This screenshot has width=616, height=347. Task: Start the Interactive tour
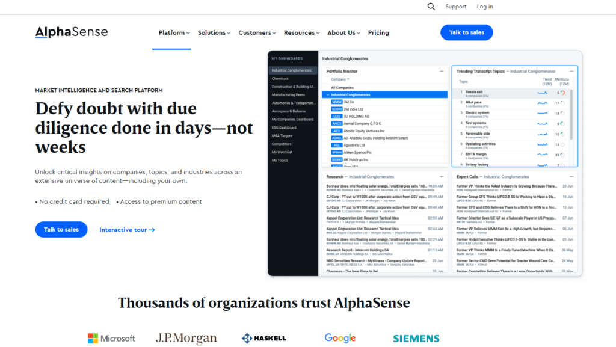pos(127,230)
